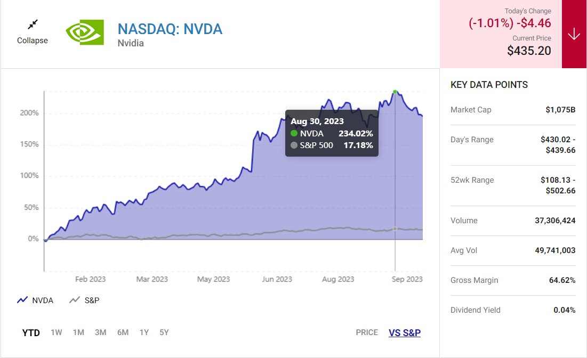Click the Nvidia green eye logo
The image size is (587, 358).
click(x=85, y=32)
